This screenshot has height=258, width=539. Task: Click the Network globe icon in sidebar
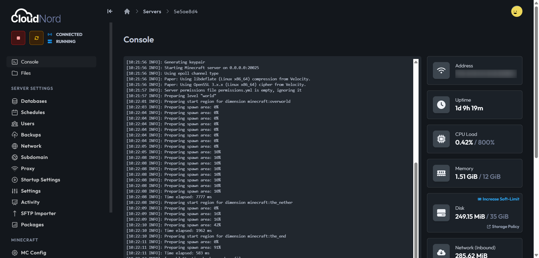[x=15, y=146]
